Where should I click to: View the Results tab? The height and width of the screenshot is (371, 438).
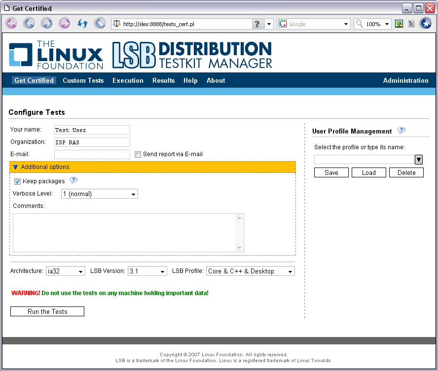pyautogui.click(x=163, y=80)
